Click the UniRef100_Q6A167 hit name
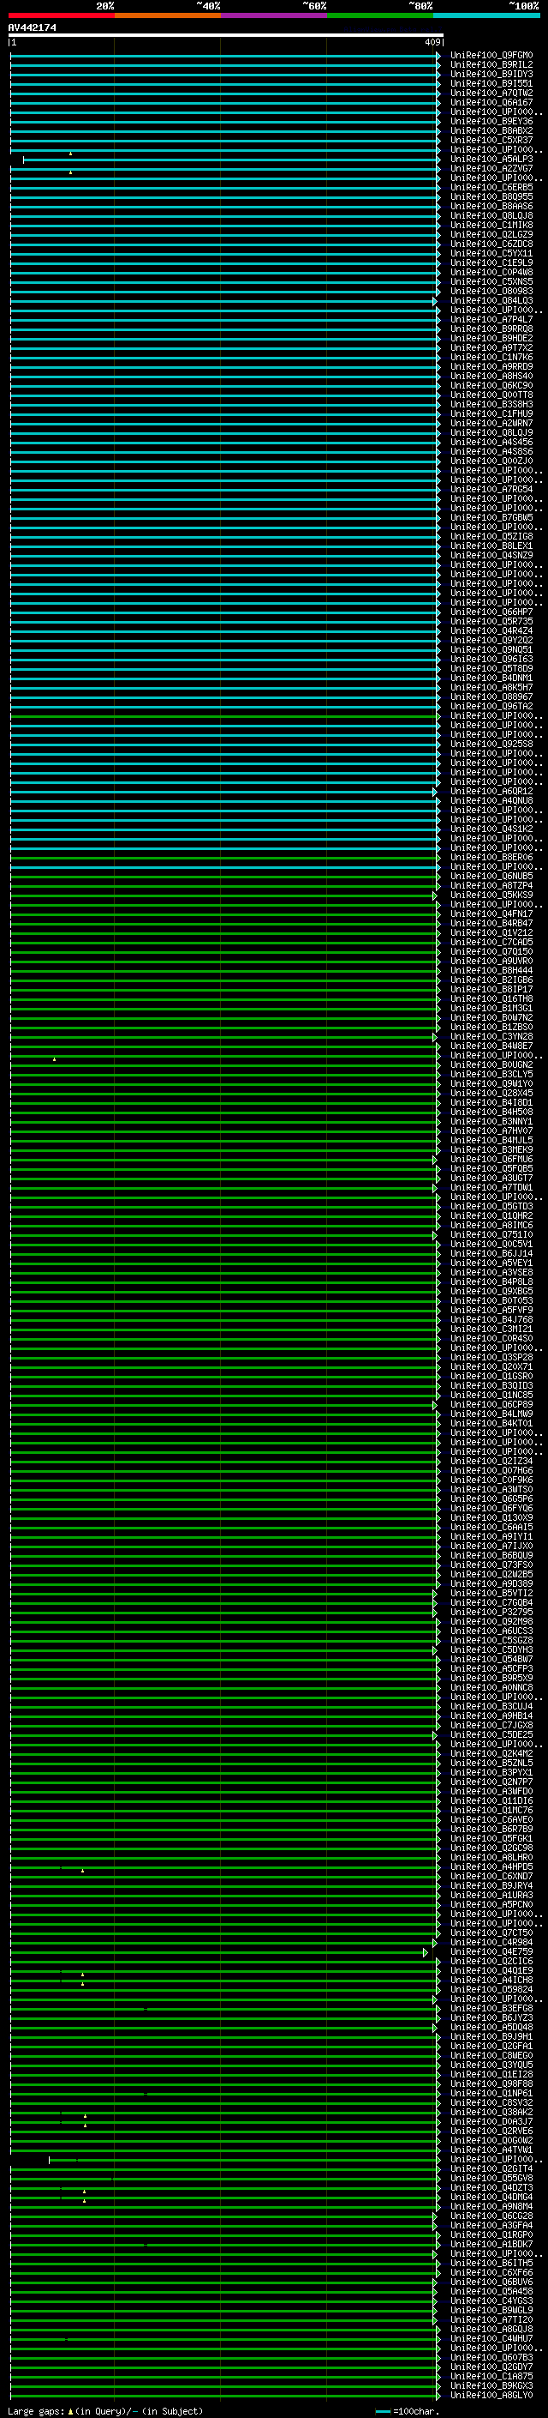 491,102
